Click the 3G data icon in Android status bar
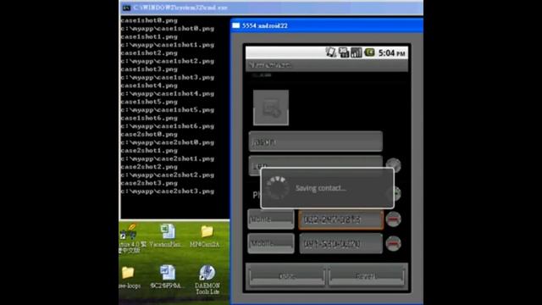 click(344, 53)
